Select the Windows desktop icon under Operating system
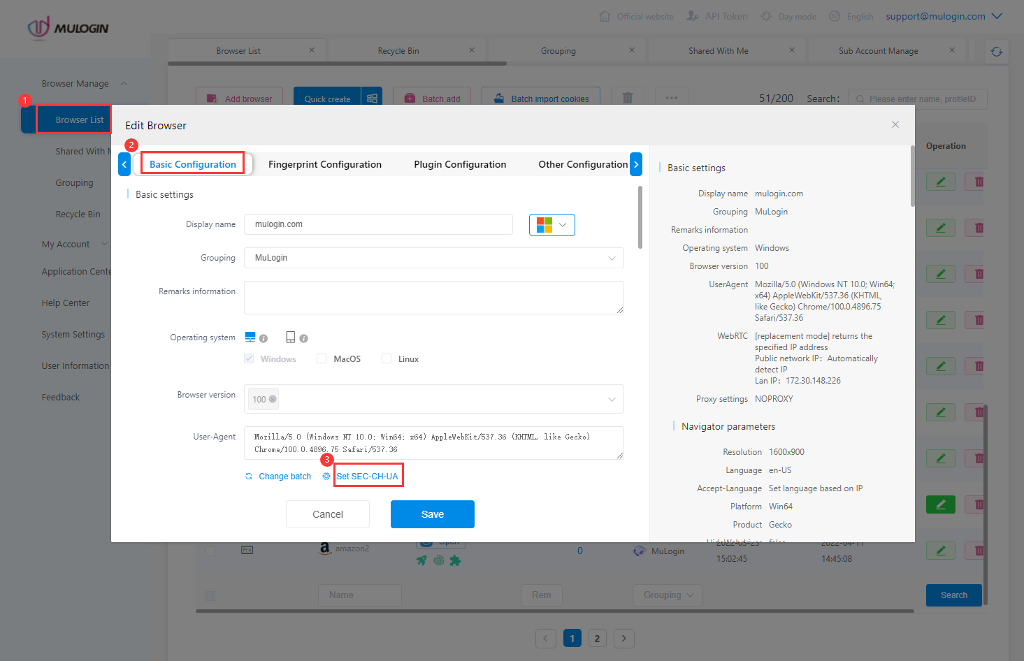 coord(249,336)
